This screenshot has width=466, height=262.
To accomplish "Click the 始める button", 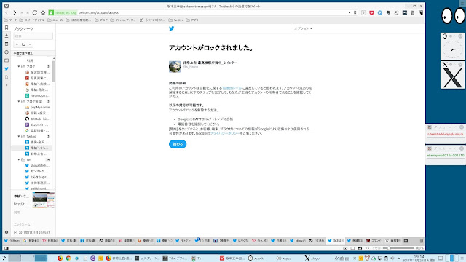I will (x=178, y=144).
